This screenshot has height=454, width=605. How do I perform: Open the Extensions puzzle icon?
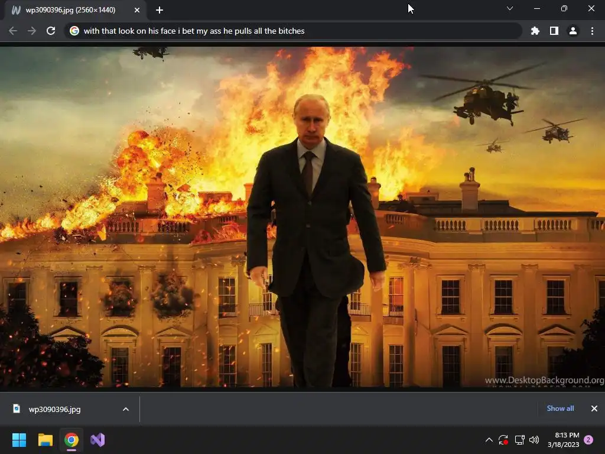[x=535, y=31]
